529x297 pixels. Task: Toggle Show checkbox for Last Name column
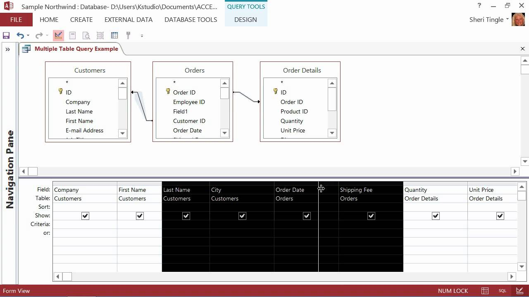pos(186,216)
